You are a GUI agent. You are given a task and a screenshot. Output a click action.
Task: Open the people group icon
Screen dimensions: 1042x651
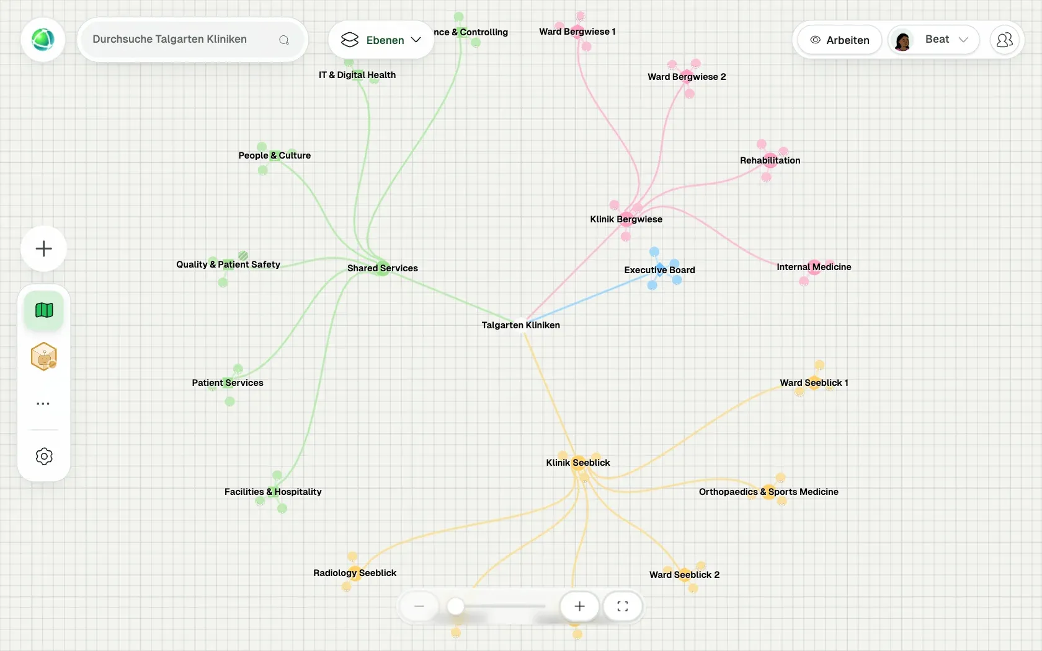click(1005, 40)
